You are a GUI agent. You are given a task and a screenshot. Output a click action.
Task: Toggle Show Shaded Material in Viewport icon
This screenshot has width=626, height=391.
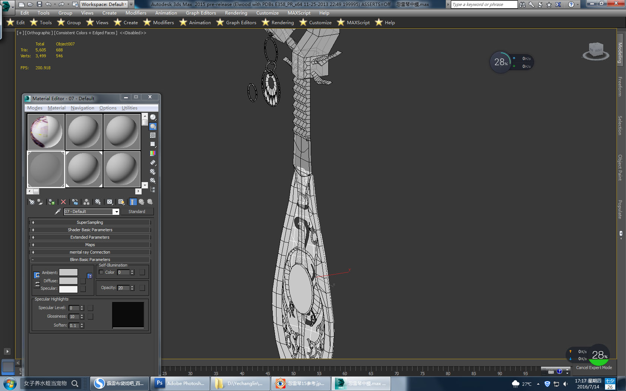pyautogui.click(x=121, y=202)
